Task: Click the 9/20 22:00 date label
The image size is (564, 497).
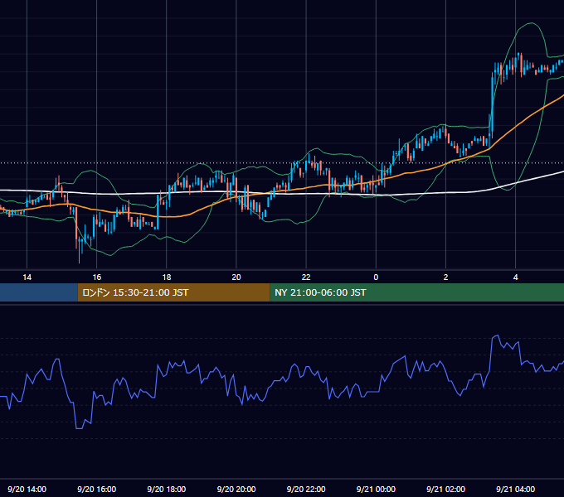Action: coord(306,489)
